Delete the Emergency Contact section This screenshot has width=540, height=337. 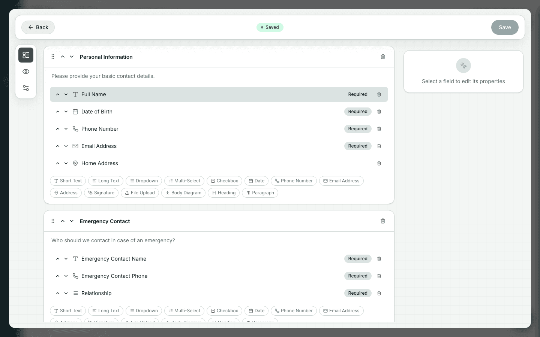click(x=383, y=221)
